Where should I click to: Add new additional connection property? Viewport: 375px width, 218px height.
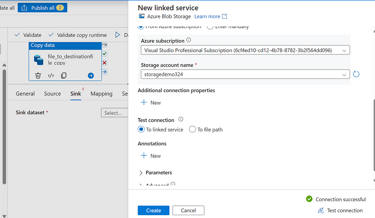coord(150,102)
